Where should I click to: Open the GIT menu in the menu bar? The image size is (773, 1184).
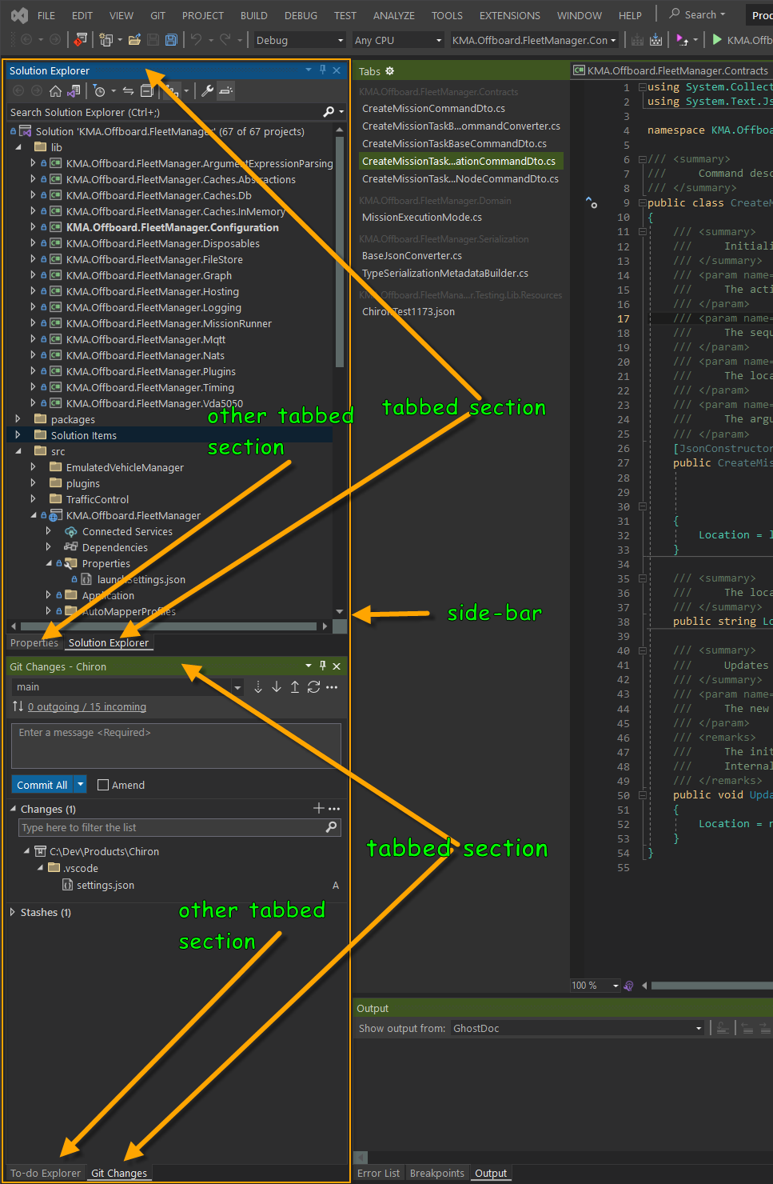tap(157, 15)
